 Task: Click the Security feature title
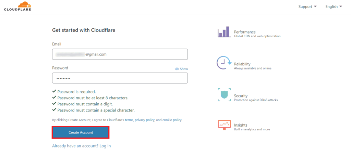pyautogui.click(x=241, y=96)
